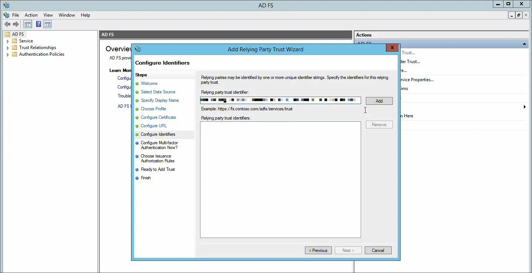532x273 pixels.
Task: Click the Previous button in wizard
Action: (318, 250)
